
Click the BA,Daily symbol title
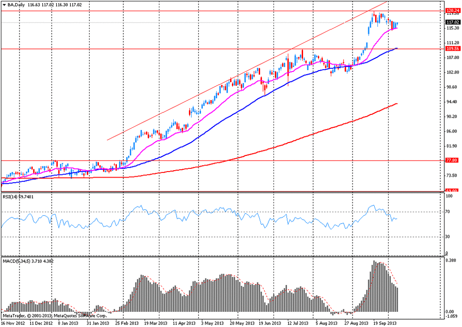(16, 5)
